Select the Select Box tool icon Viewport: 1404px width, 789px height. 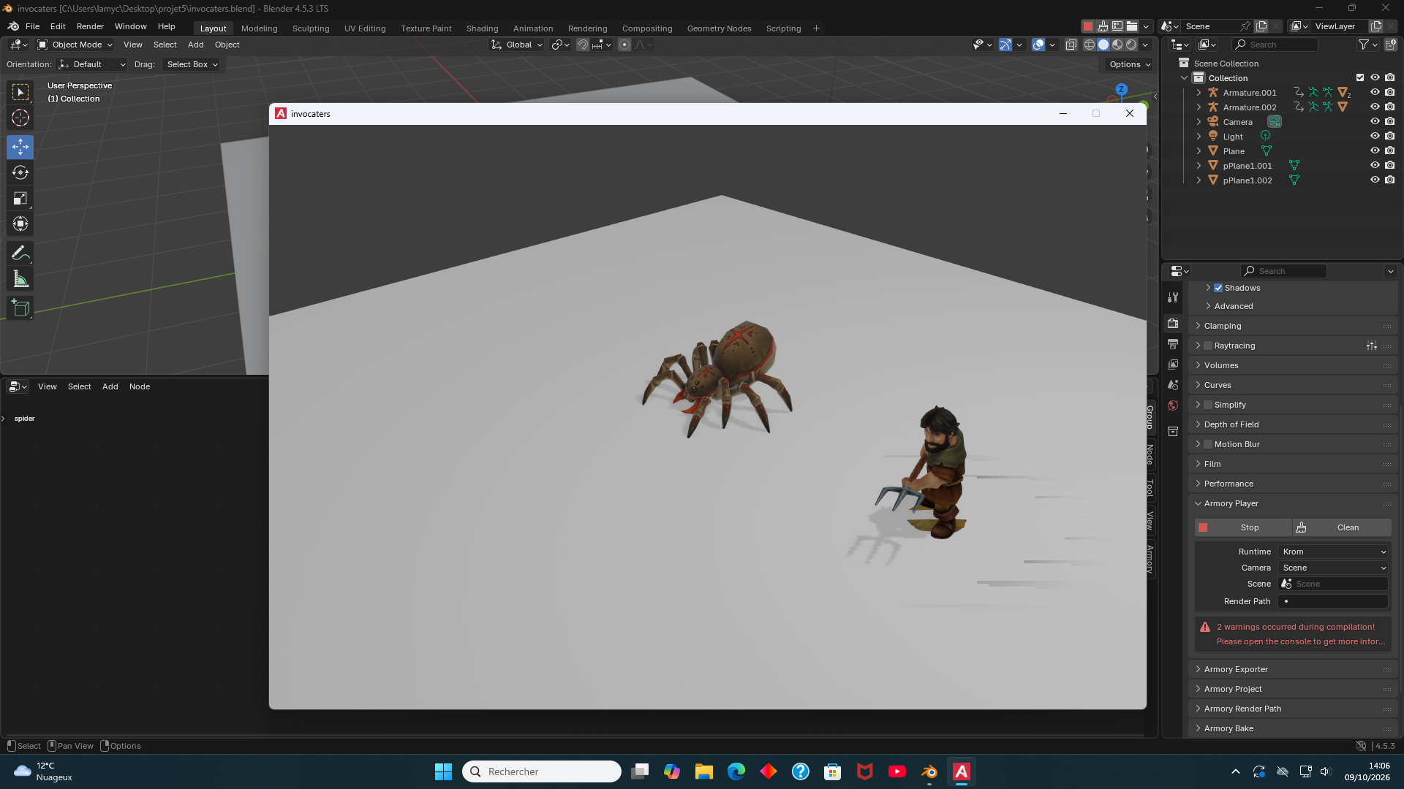click(x=20, y=92)
